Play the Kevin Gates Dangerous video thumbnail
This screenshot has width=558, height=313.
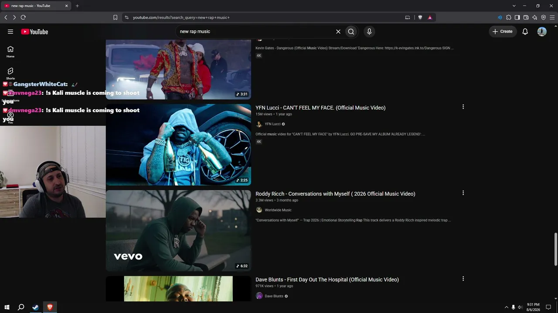[178, 70]
